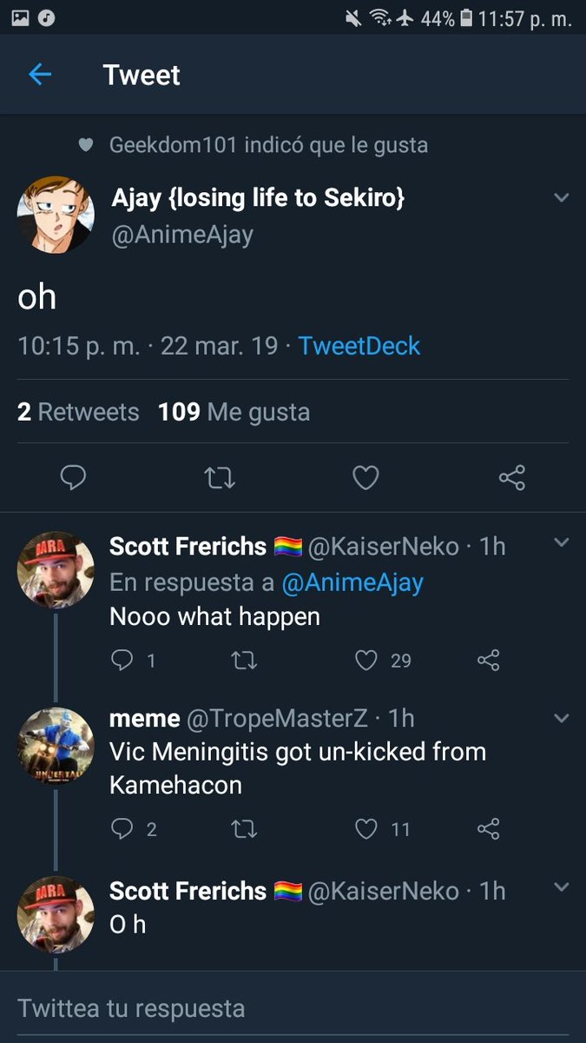Reply to "Nooo what happen" tweet

[122, 661]
